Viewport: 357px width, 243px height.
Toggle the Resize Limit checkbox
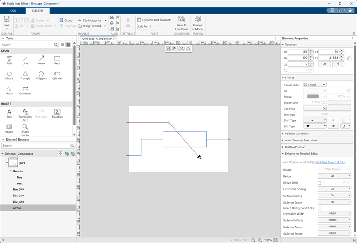click(319, 183)
